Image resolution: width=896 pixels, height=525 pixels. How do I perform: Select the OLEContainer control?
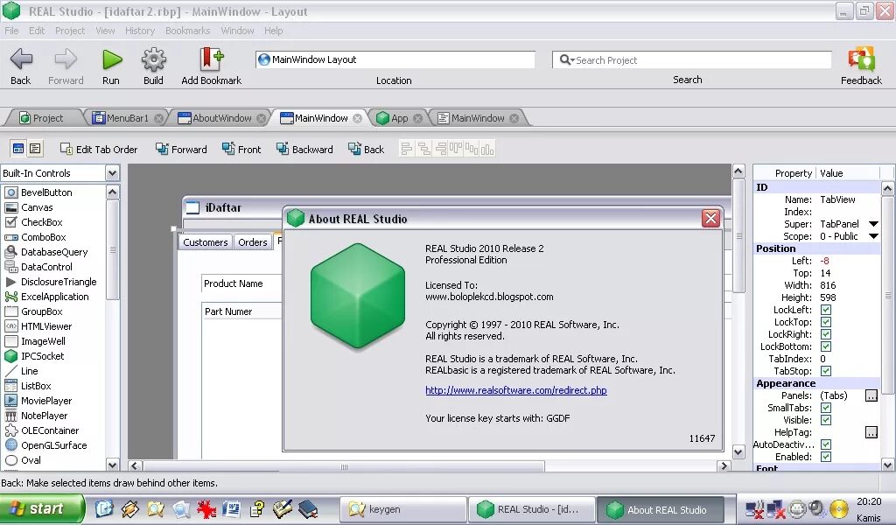tap(50, 430)
